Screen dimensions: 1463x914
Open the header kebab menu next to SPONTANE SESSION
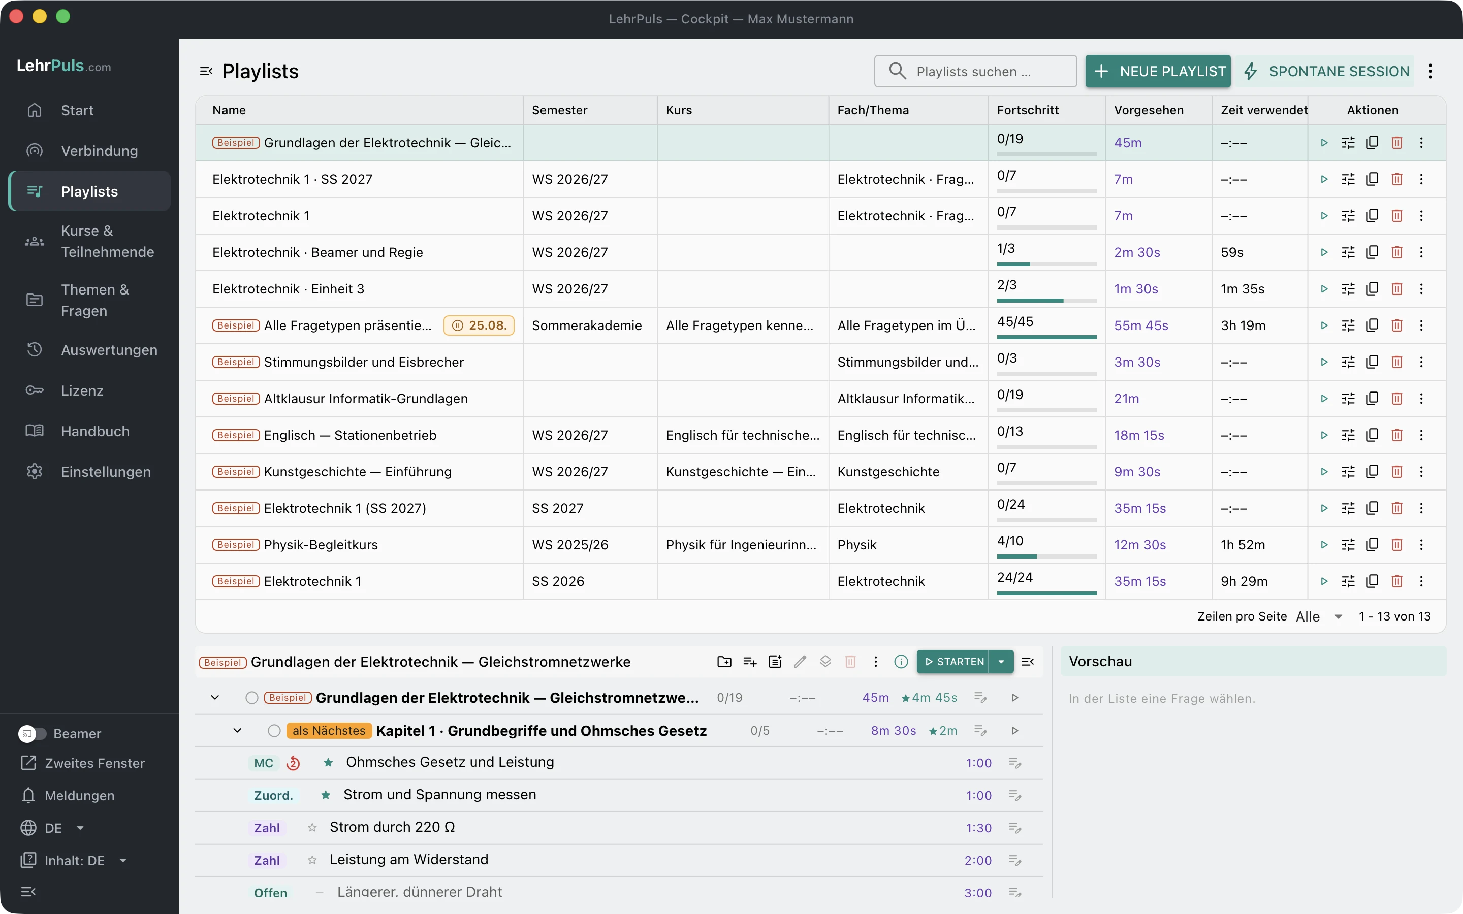coord(1430,71)
